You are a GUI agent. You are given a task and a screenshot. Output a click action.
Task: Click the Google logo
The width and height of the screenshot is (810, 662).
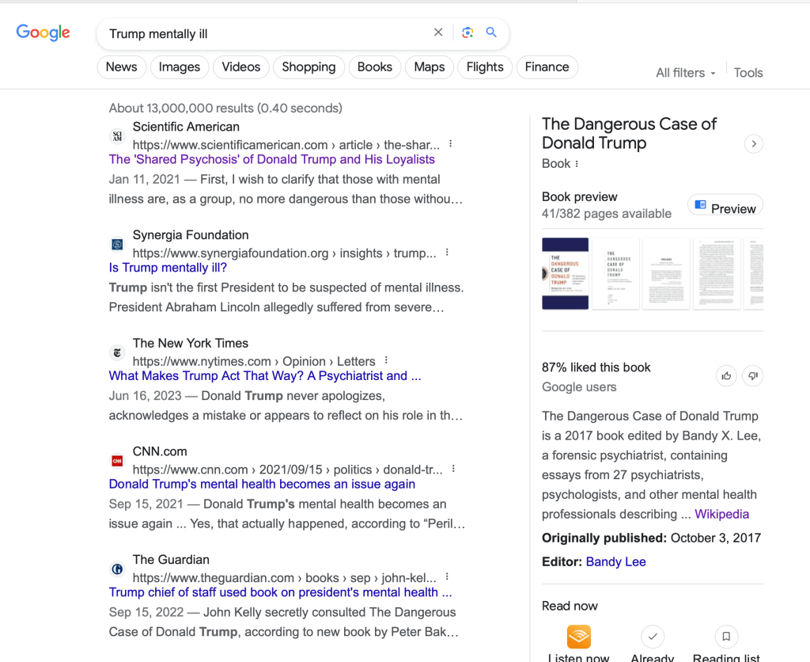[x=44, y=32]
